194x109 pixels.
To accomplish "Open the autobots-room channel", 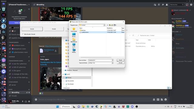I will click(x=19, y=45).
